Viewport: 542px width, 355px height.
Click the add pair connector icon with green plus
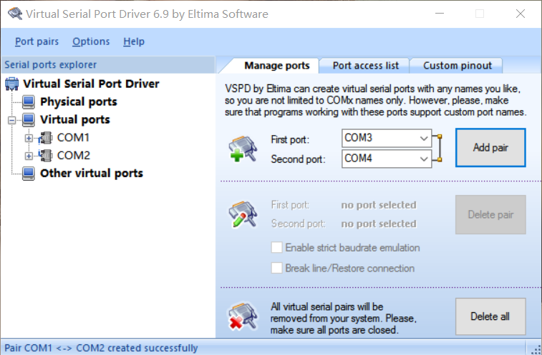[243, 149]
